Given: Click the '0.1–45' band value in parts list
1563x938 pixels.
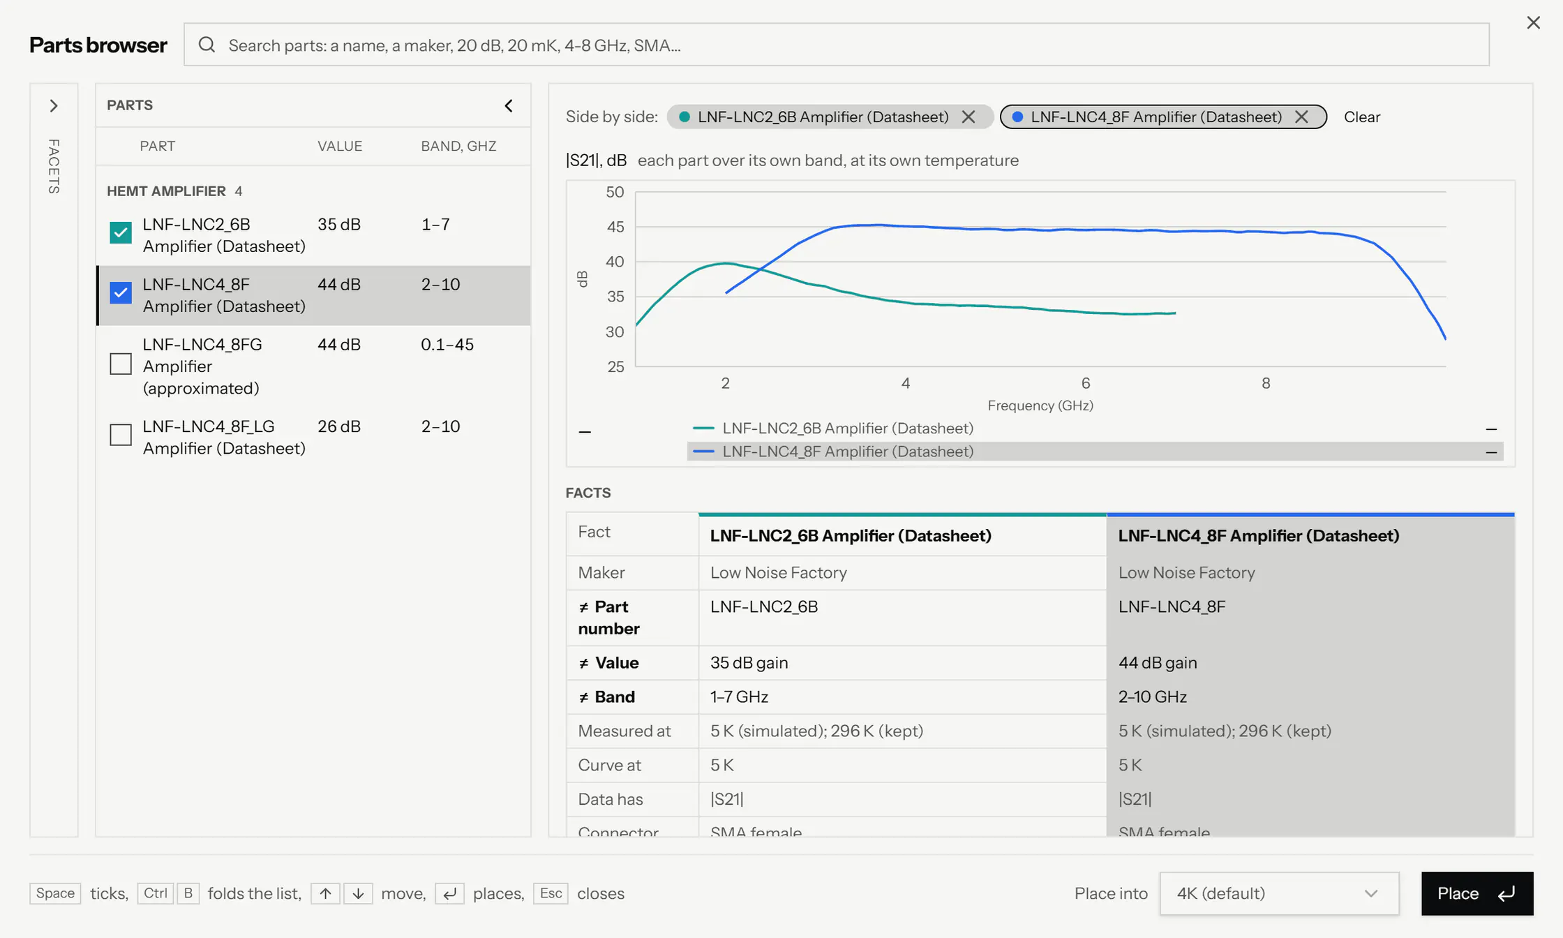Looking at the screenshot, I should coord(447,344).
